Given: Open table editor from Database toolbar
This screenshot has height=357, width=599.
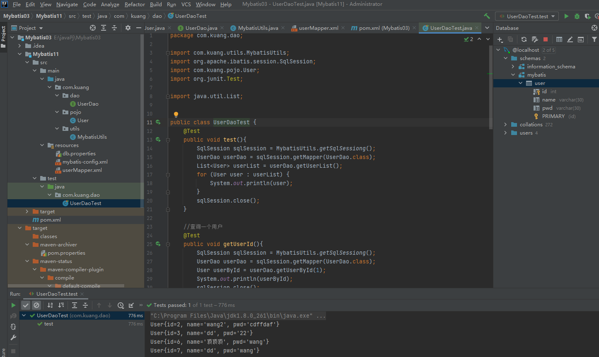Looking at the screenshot, I should point(559,39).
